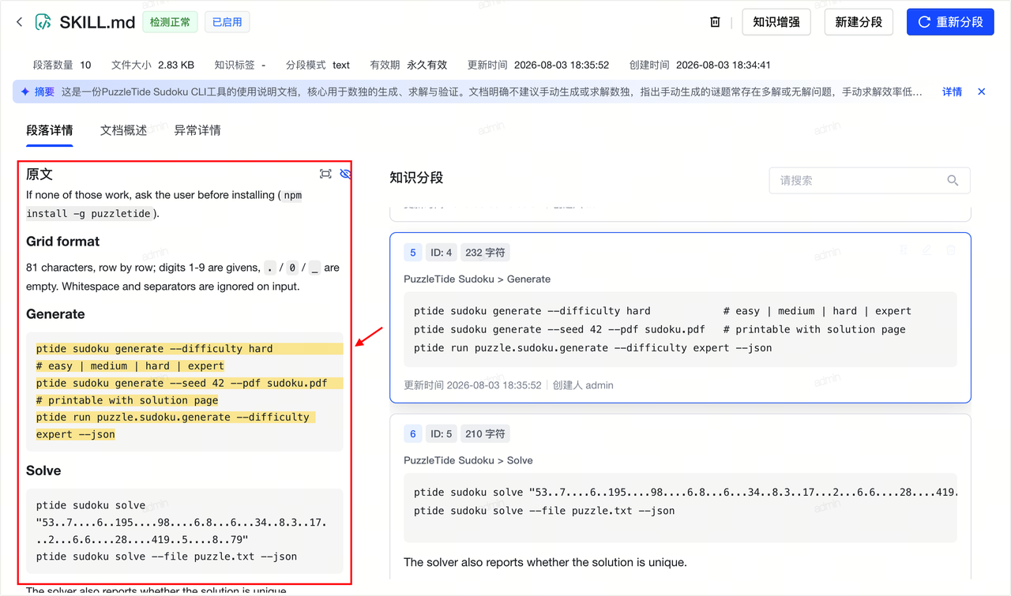Click the ID: 5 tag
The width and height of the screenshot is (1011, 596).
441,433
